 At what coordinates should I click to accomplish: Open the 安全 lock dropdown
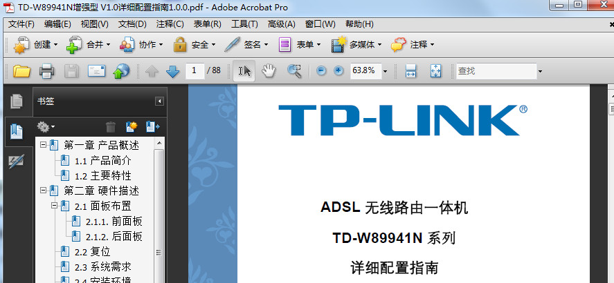[x=195, y=45]
